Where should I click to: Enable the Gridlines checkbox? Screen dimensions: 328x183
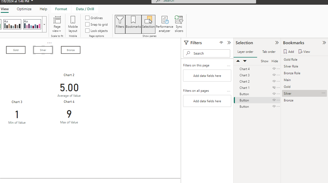tap(87, 18)
